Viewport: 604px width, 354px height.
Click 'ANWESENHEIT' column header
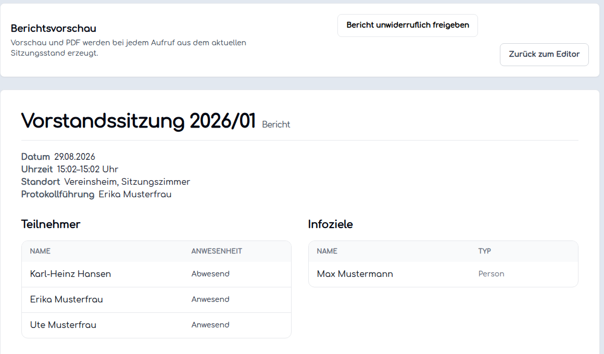[217, 251]
